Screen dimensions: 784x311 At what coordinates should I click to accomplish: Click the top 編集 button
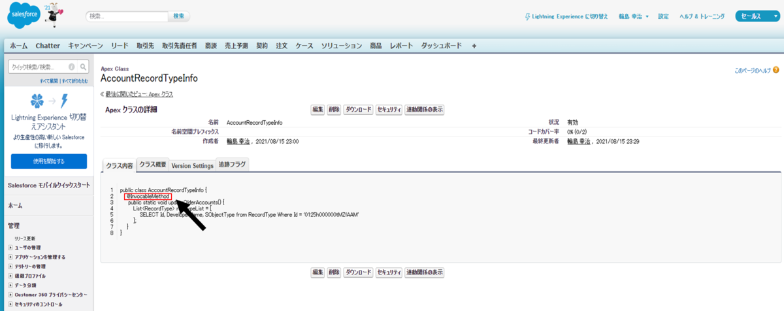318,110
